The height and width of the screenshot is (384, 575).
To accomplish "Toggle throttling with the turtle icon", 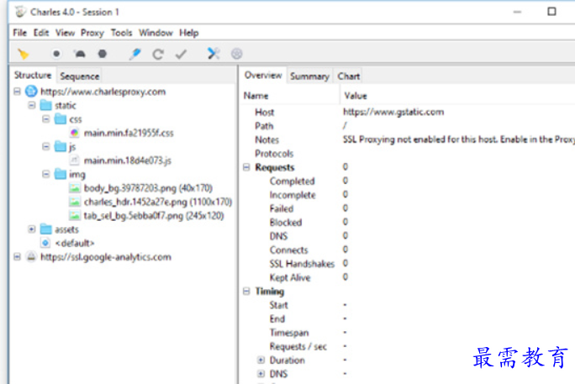I will (x=80, y=54).
